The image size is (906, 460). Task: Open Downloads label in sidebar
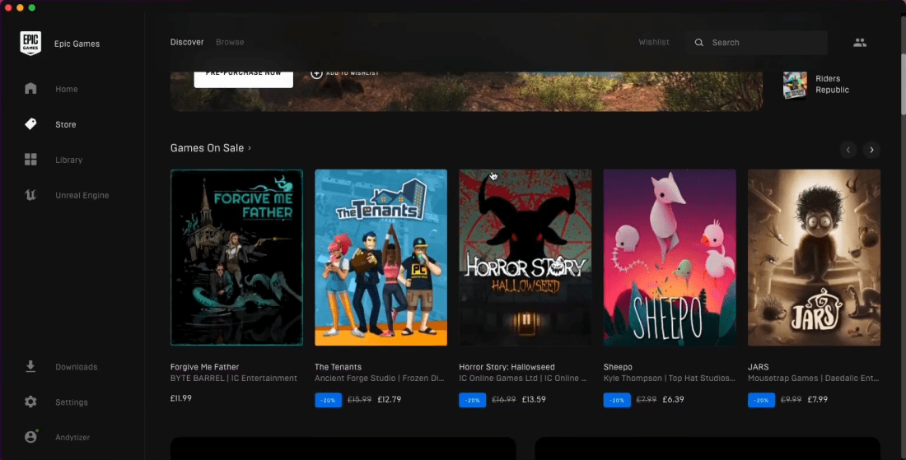point(77,366)
